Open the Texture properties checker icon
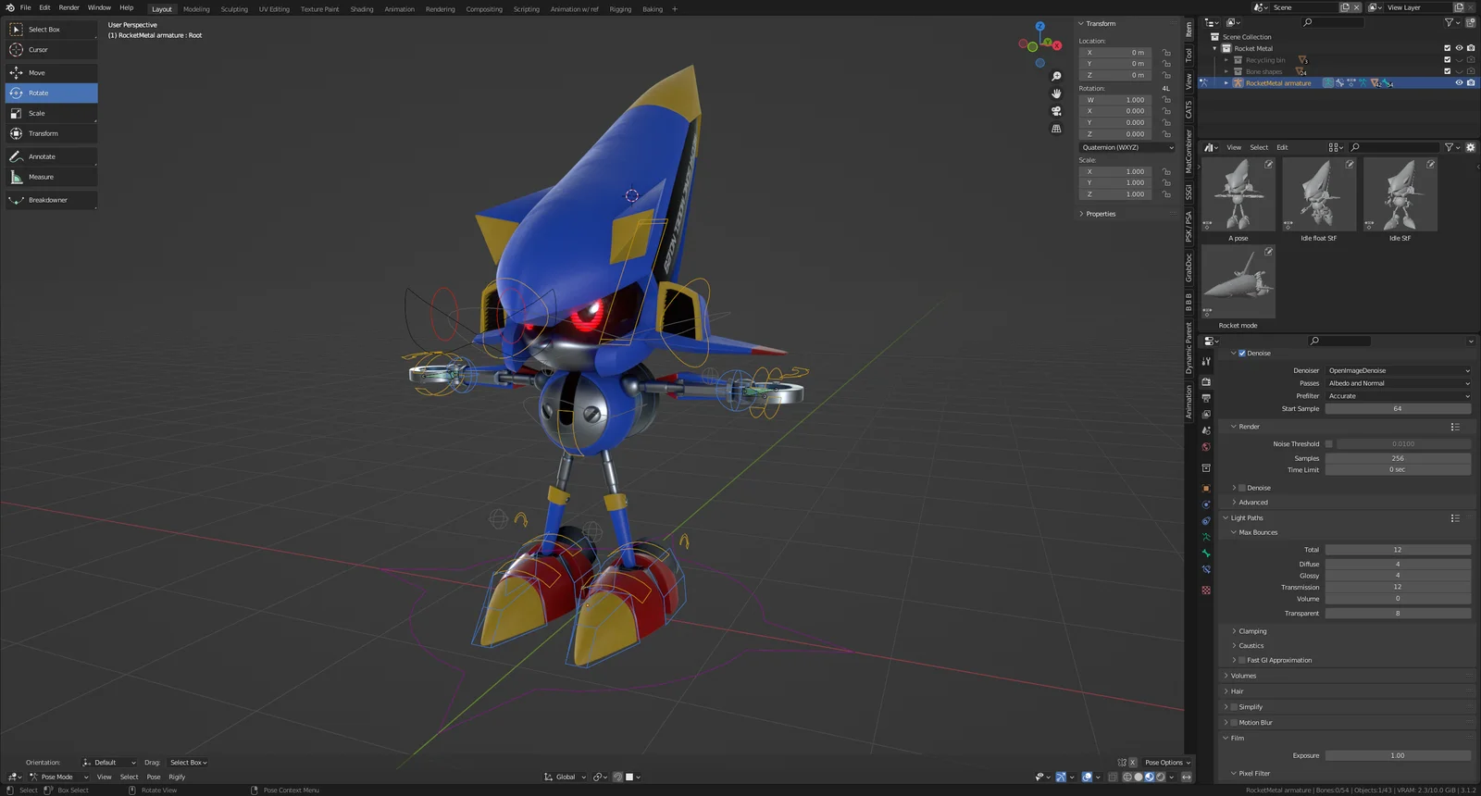Viewport: 1481px width, 796px height. [x=1206, y=590]
